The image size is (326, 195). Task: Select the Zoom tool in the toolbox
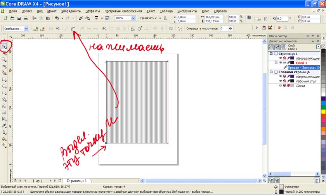pyautogui.click(x=4, y=60)
